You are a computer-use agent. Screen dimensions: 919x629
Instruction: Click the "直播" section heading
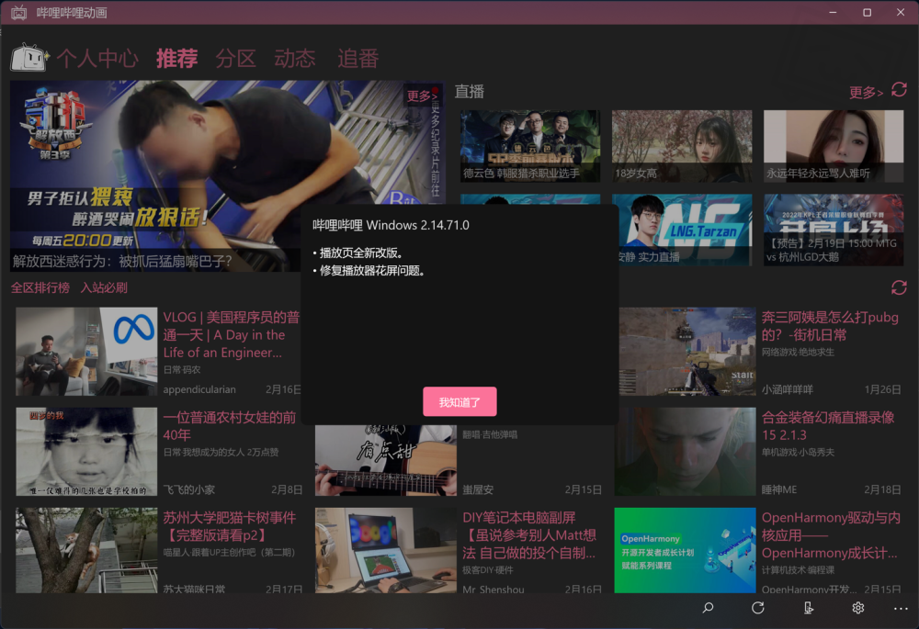pos(470,91)
